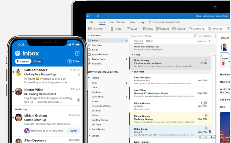Open Northwind Traders Project Review email

coord(171,93)
